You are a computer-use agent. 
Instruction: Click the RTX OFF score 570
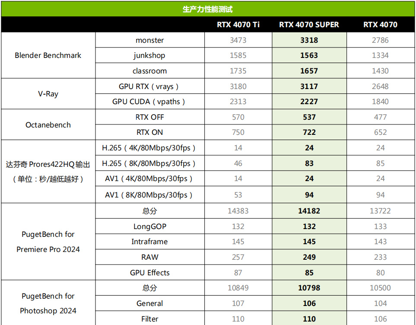click(238, 117)
